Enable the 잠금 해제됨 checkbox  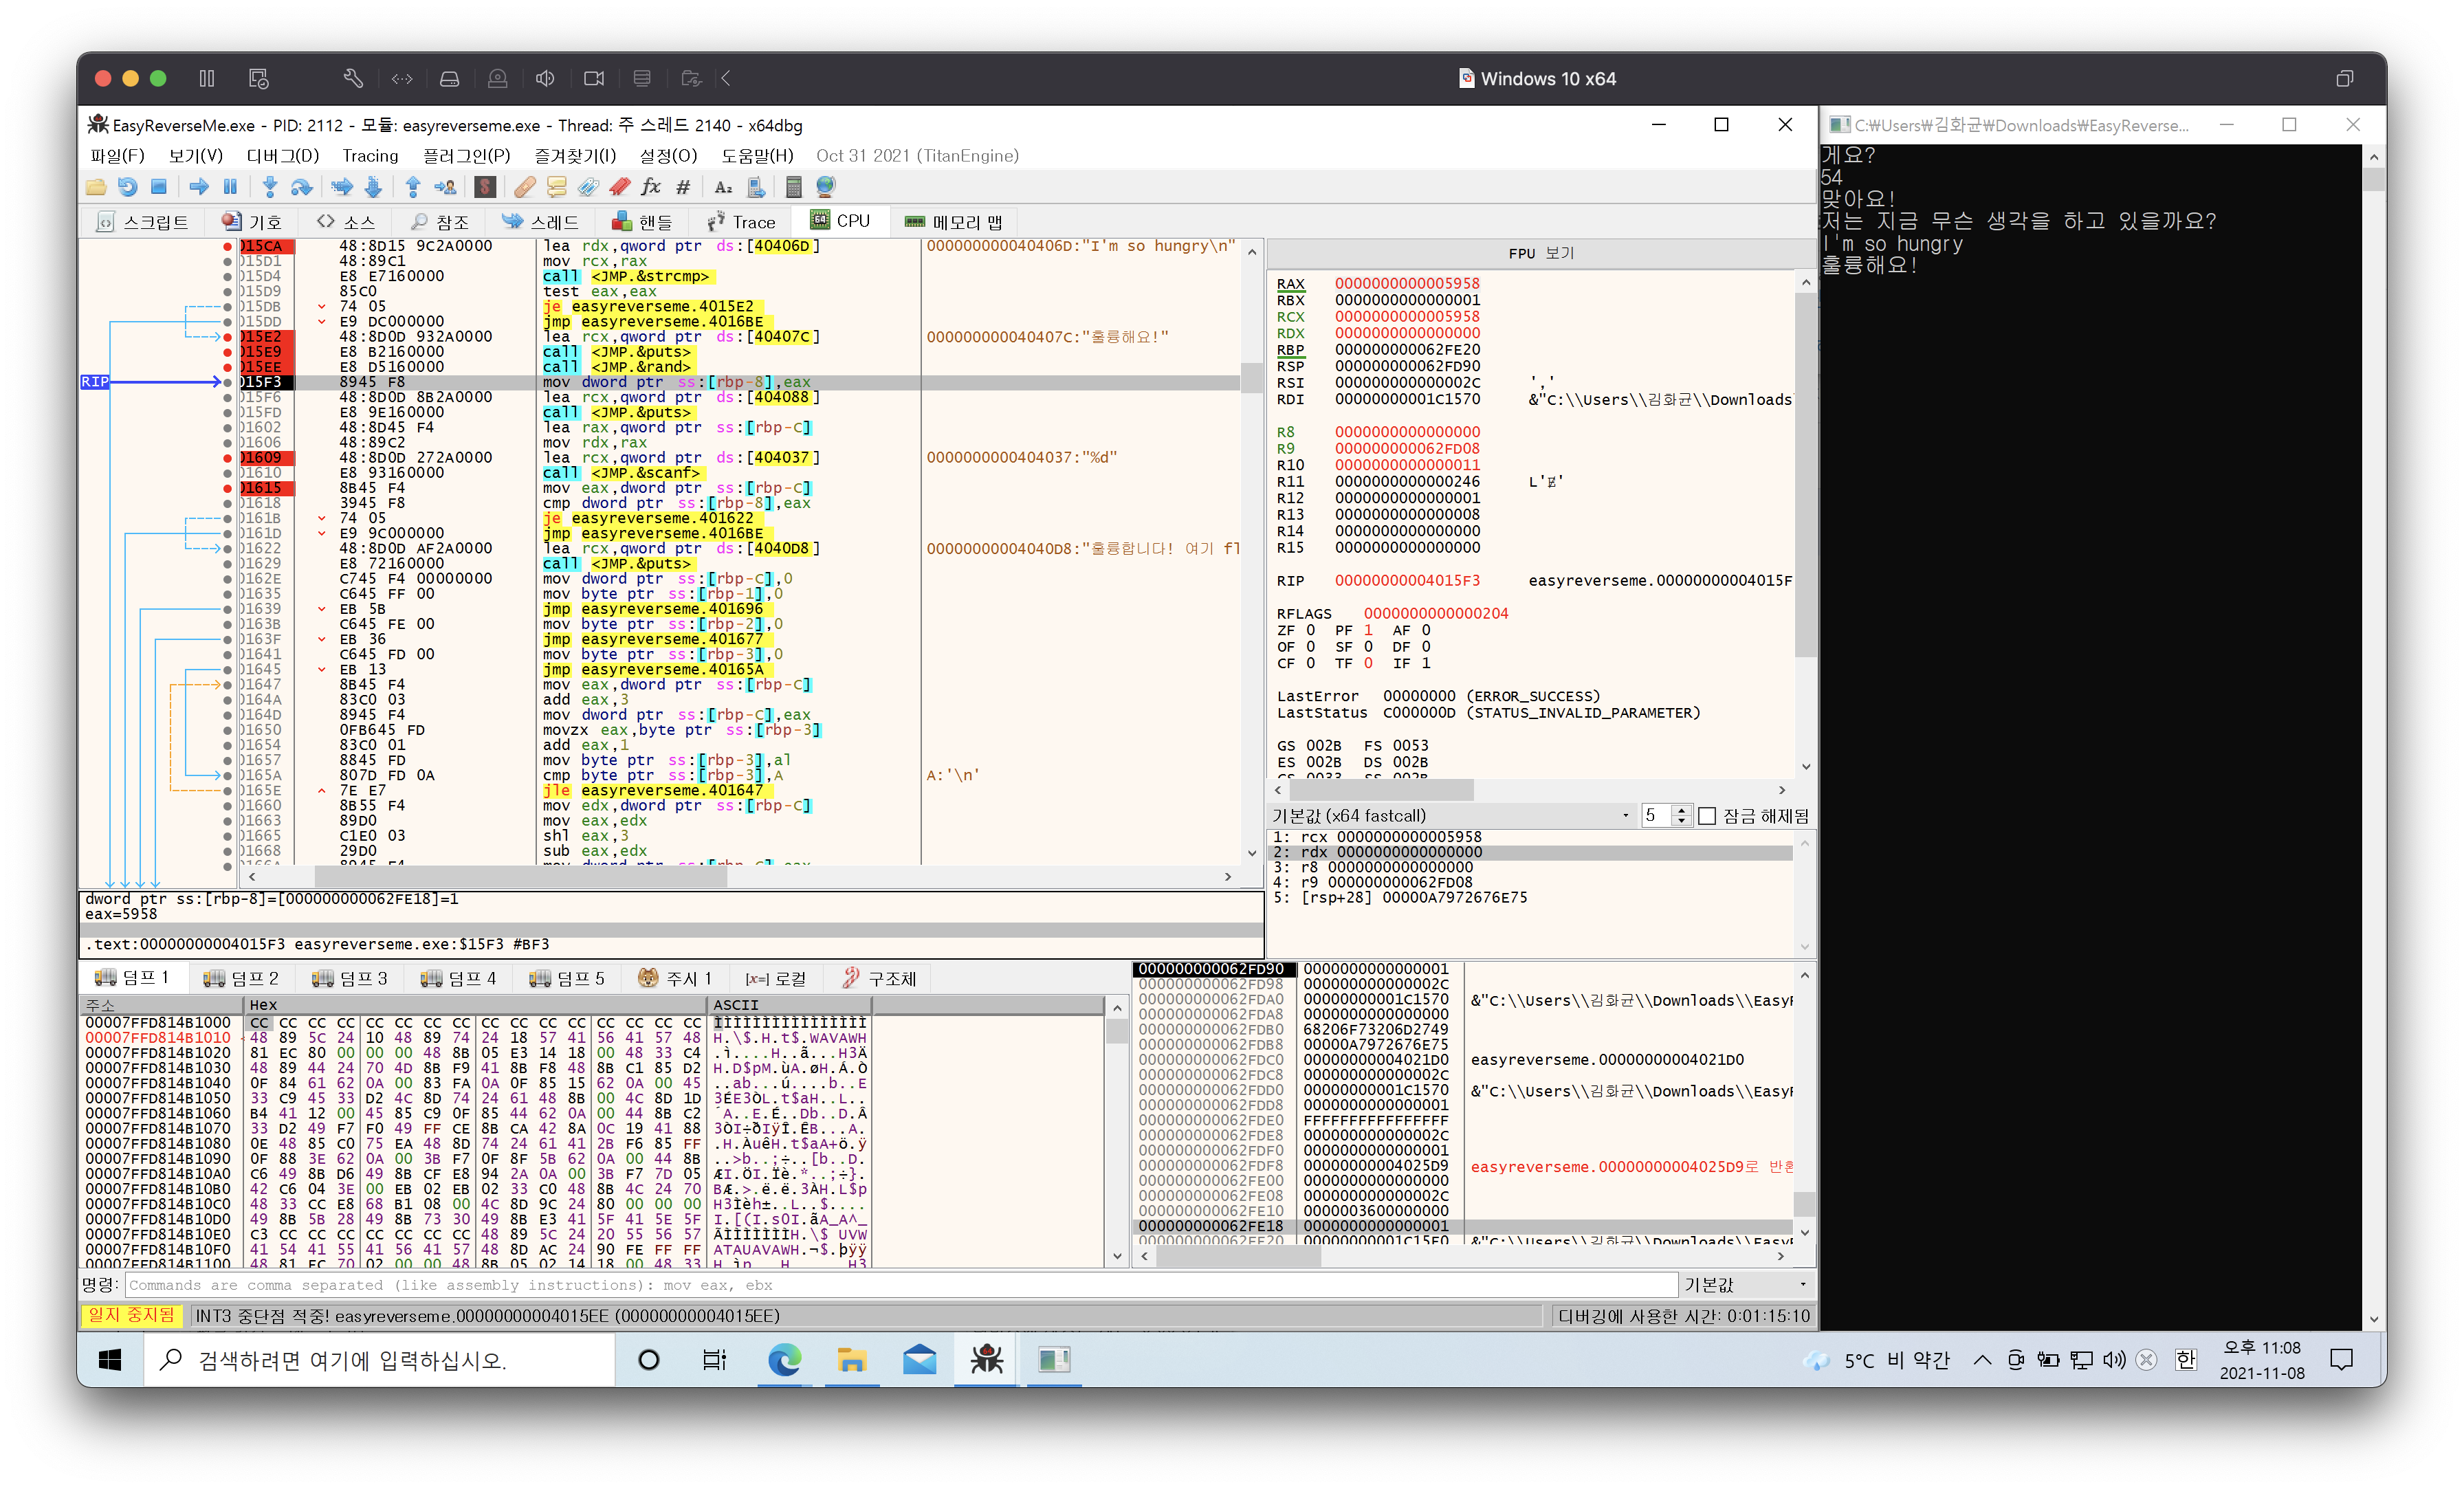click(1707, 816)
